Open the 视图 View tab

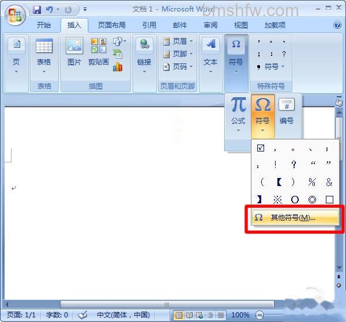[x=241, y=25]
